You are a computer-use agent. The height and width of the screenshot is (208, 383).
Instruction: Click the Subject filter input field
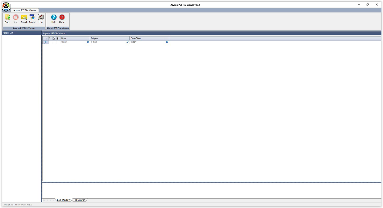(107, 42)
